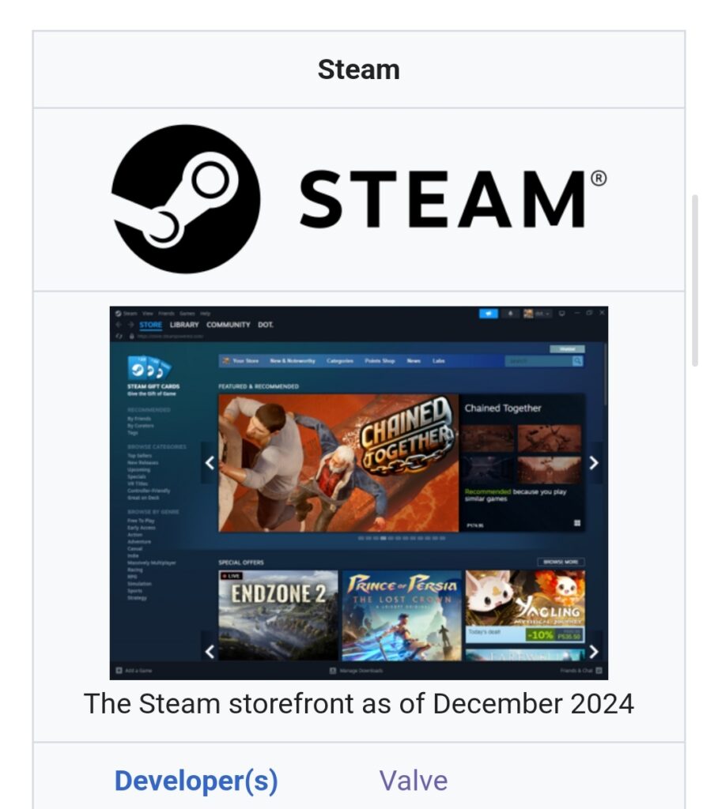Open the COMMUNITY tab
Image resolution: width=718 pixels, height=809 pixels.
click(229, 325)
